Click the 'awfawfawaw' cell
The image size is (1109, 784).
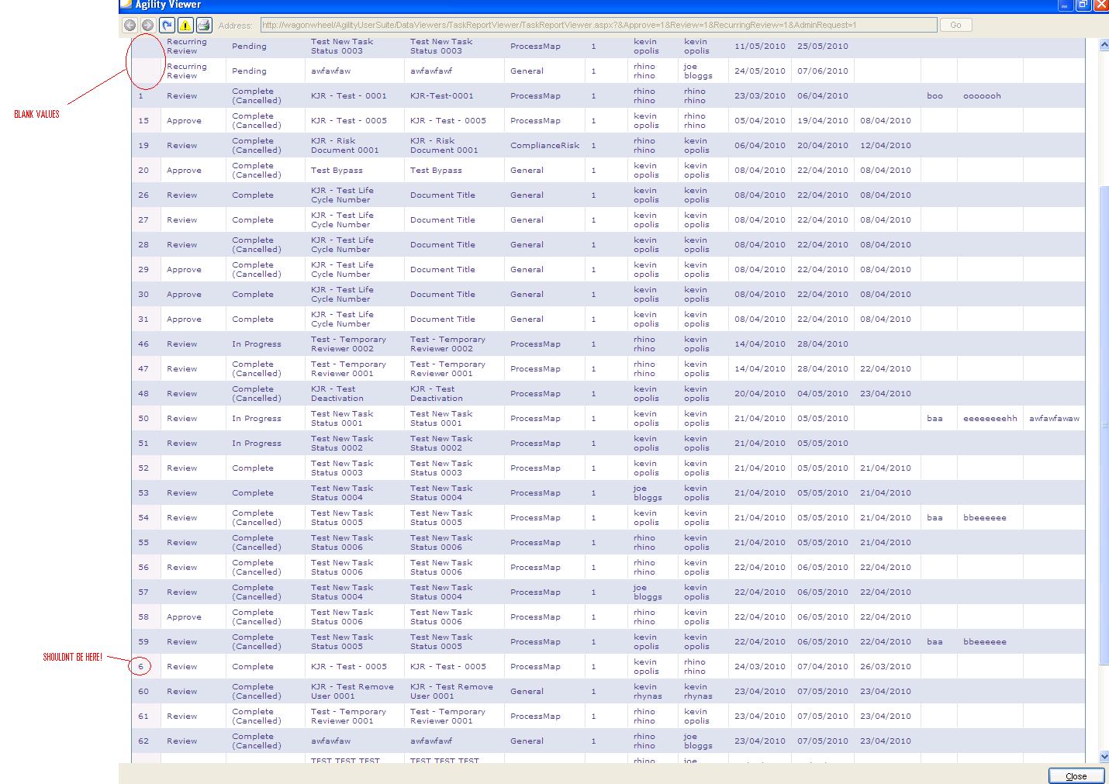[1054, 419]
